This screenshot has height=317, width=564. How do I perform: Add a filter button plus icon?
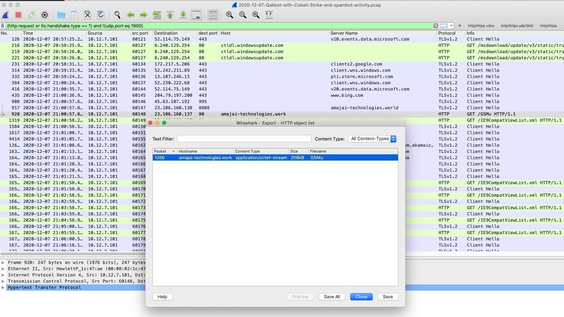pyautogui.click(x=460, y=26)
